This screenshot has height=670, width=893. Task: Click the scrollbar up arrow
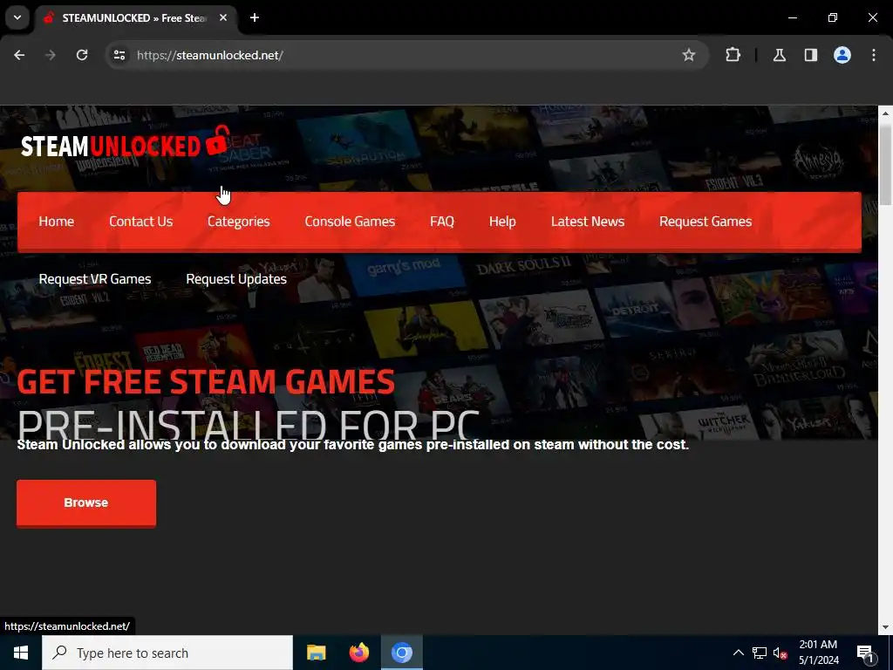pyautogui.click(x=885, y=113)
